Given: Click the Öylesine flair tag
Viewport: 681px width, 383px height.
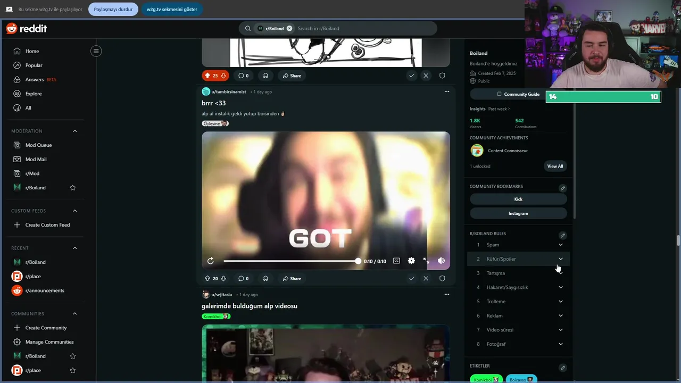Looking at the screenshot, I should 215,123.
